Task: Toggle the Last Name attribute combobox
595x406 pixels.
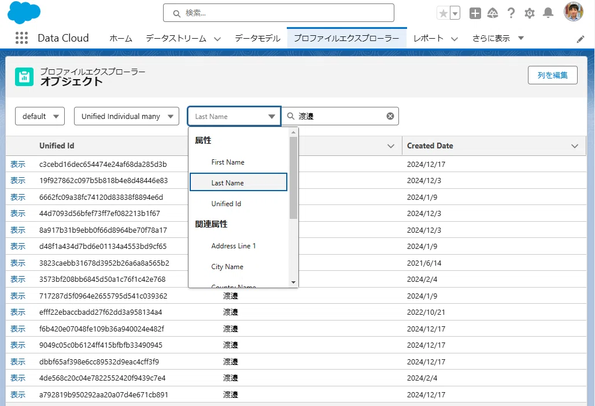Action: pos(234,116)
